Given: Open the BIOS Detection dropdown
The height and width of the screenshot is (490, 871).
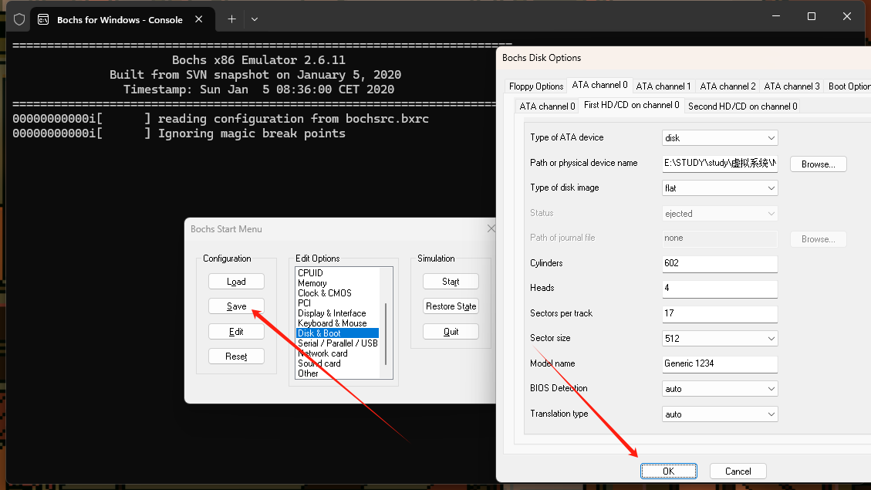Looking at the screenshot, I should point(719,389).
